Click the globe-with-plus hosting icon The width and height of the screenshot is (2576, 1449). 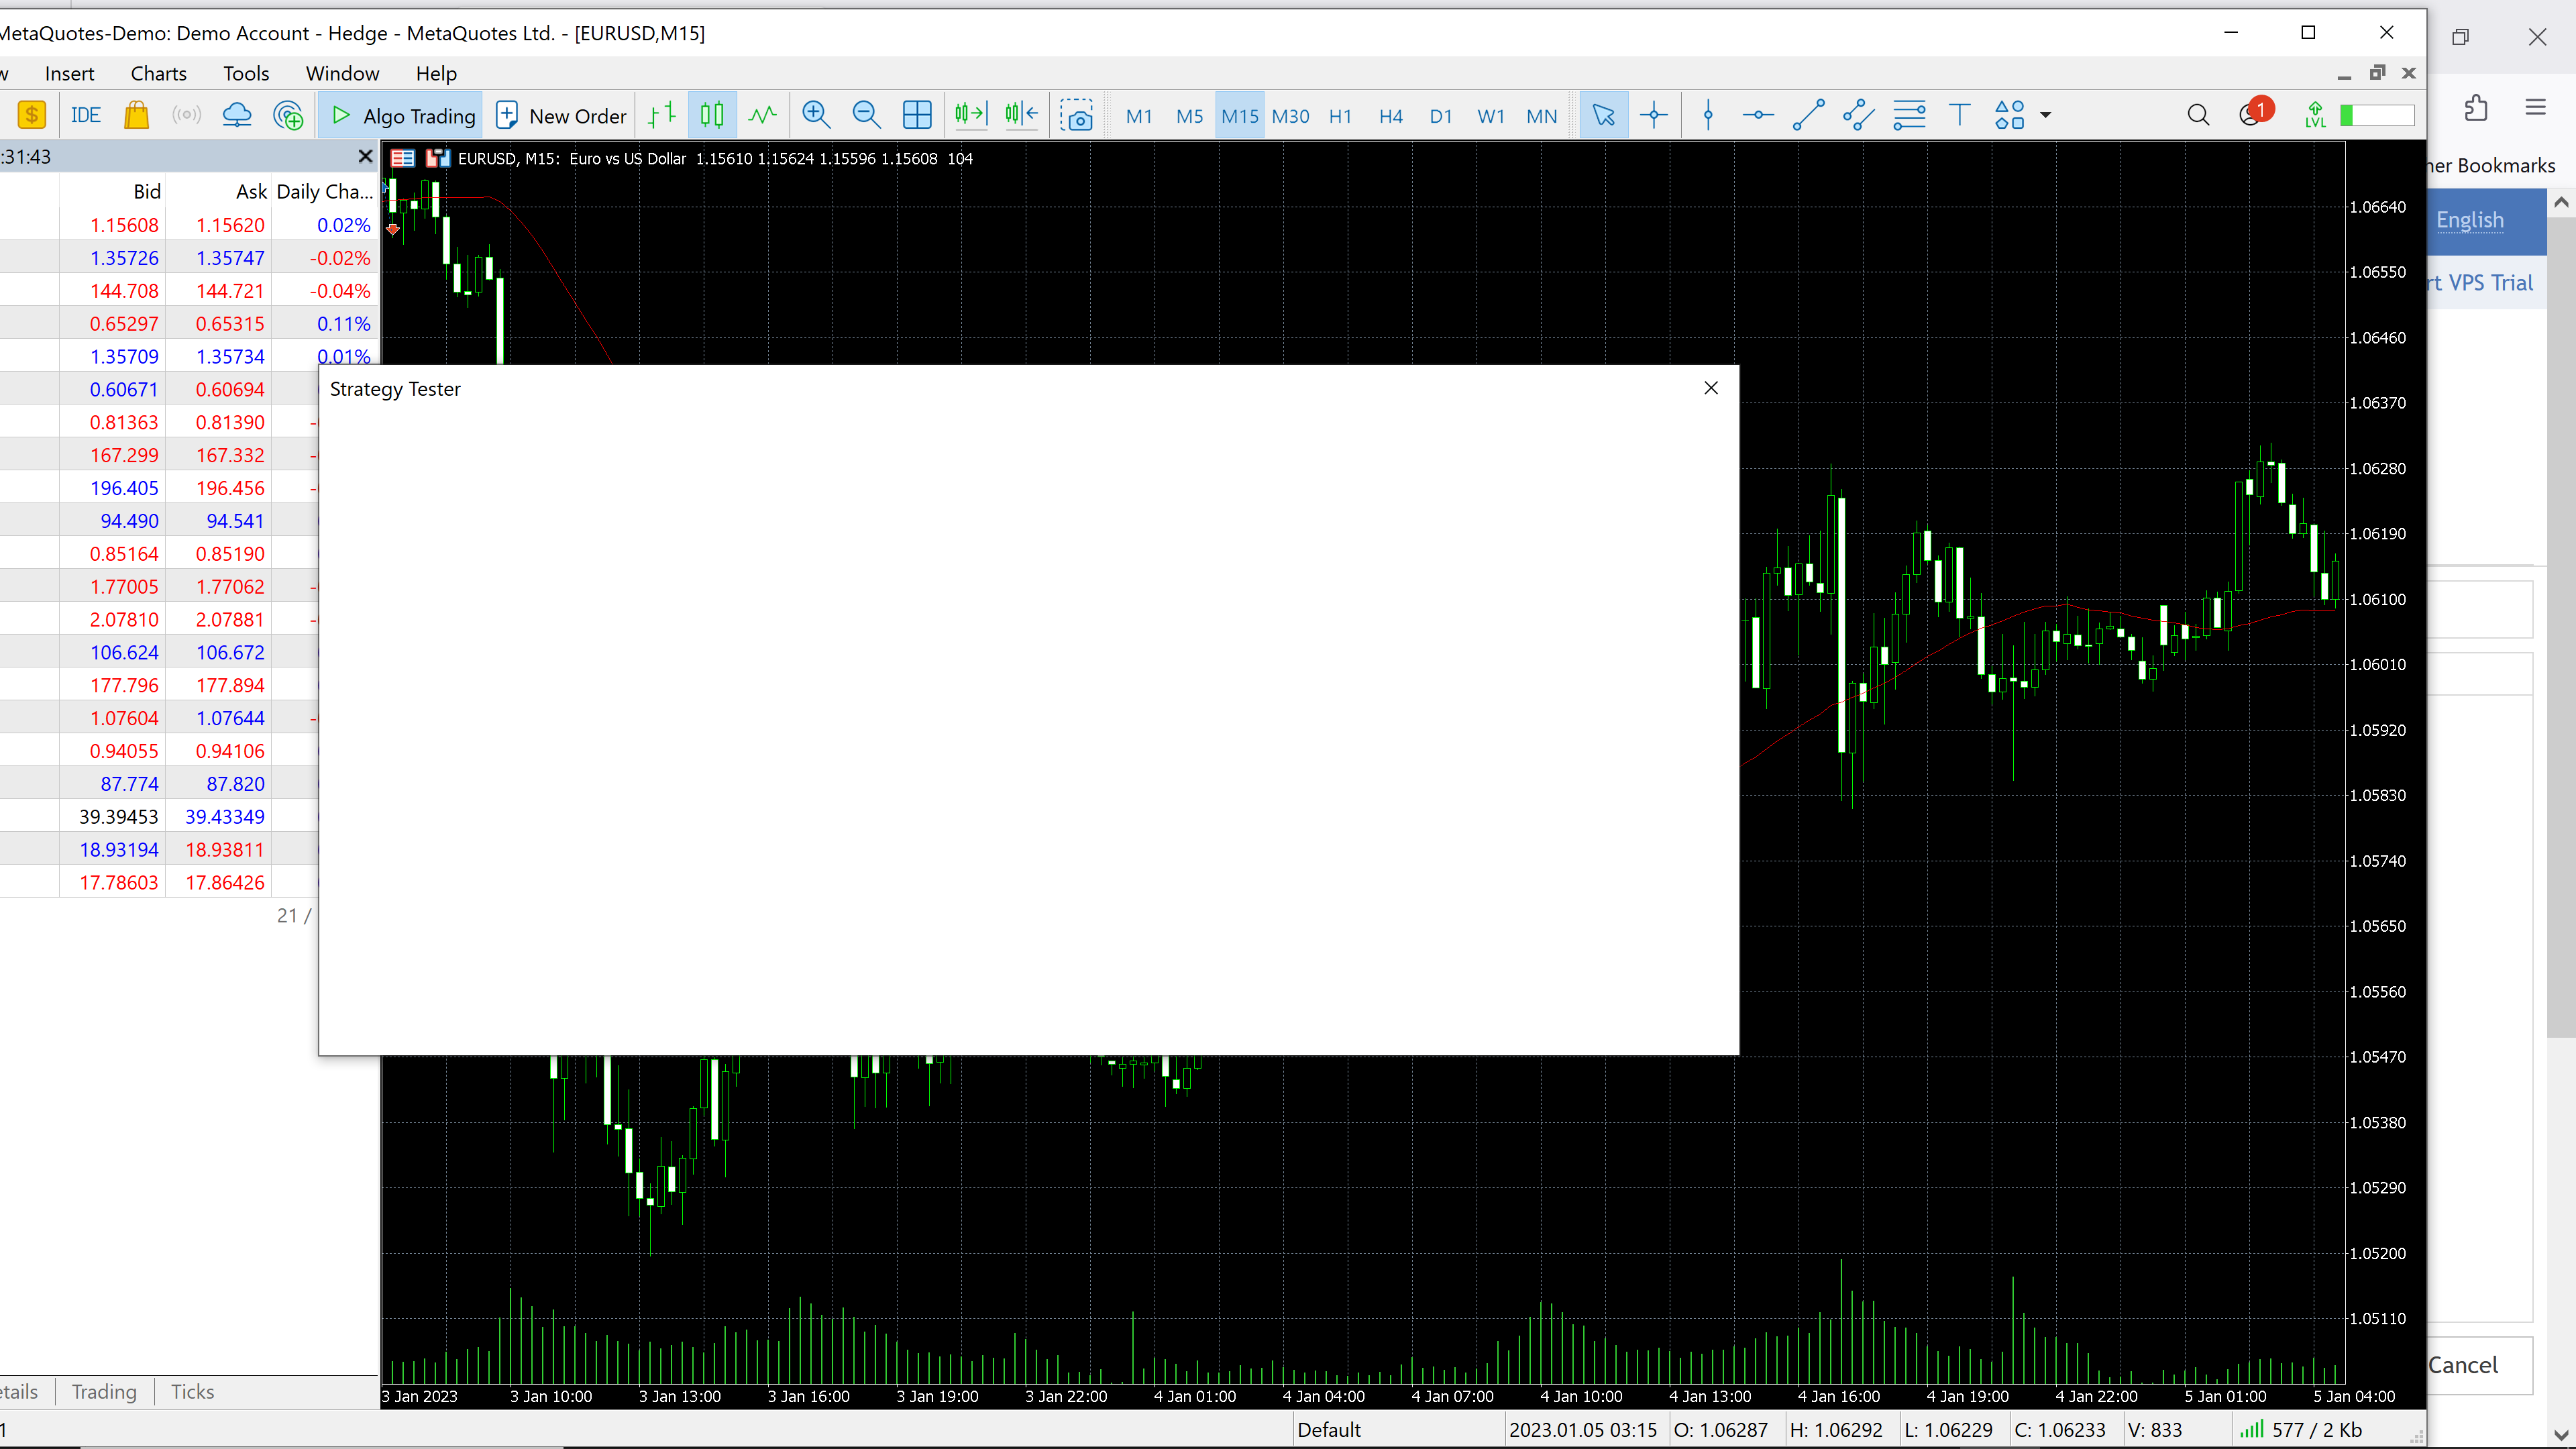288,115
